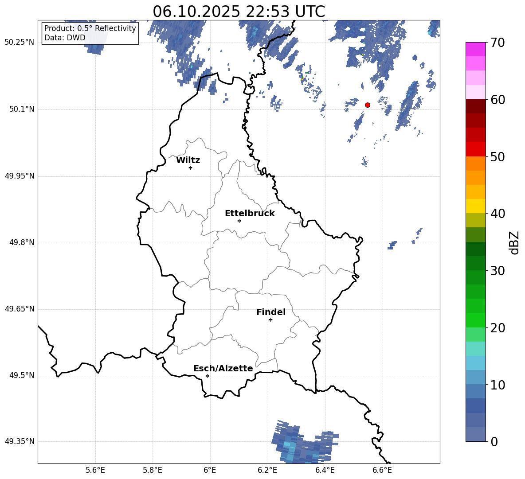
Task: Click the 6.4°E longitude tick label
Action: point(325,470)
